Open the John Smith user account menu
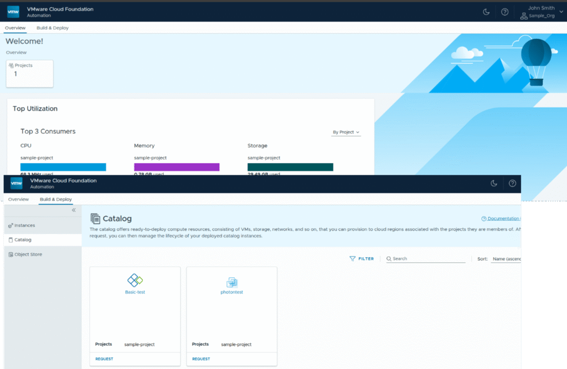The image size is (567, 369). coord(540,12)
